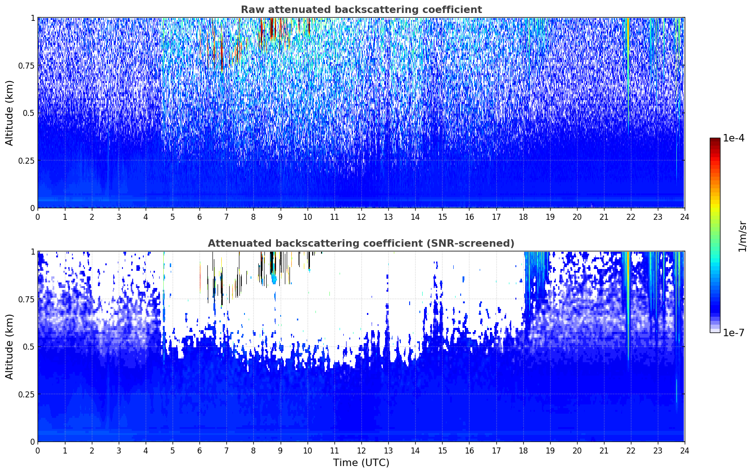Click hour tick 24 under the SNR-screened plot
The width and height of the screenshot is (752, 473).
pyautogui.click(x=685, y=450)
